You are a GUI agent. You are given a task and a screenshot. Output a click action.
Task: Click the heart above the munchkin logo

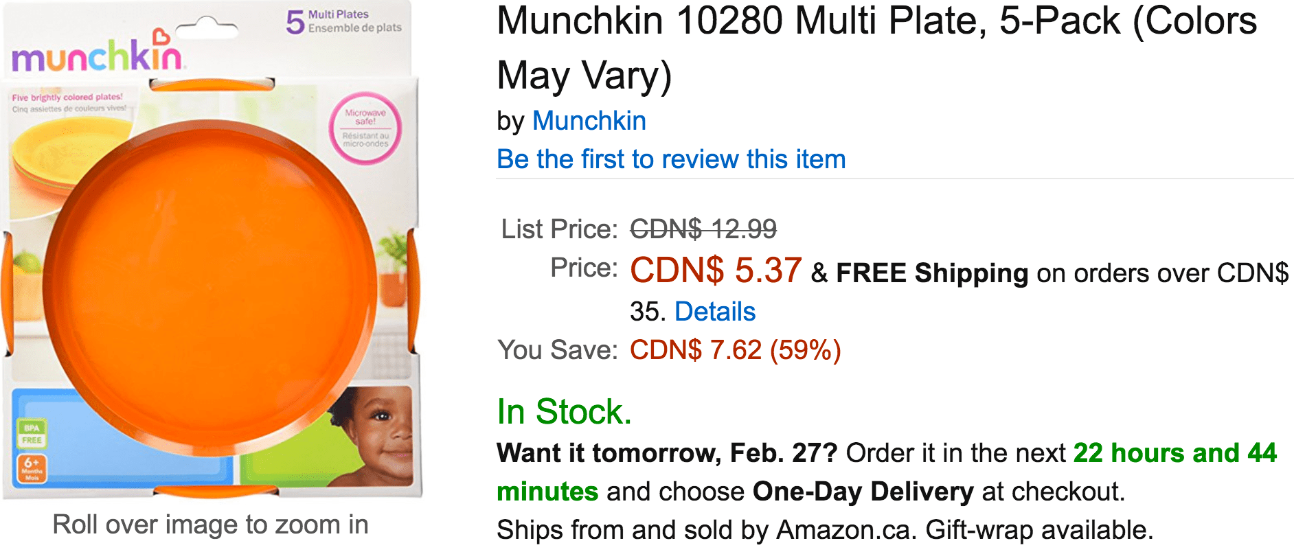pyautogui.click(x=161, y=36)
